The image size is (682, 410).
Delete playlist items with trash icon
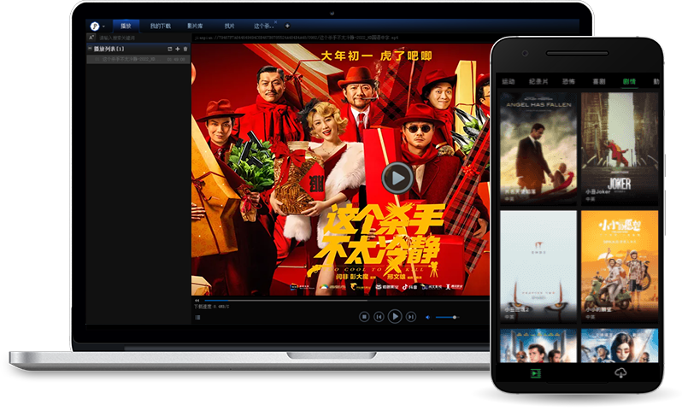tap(185, 50)
